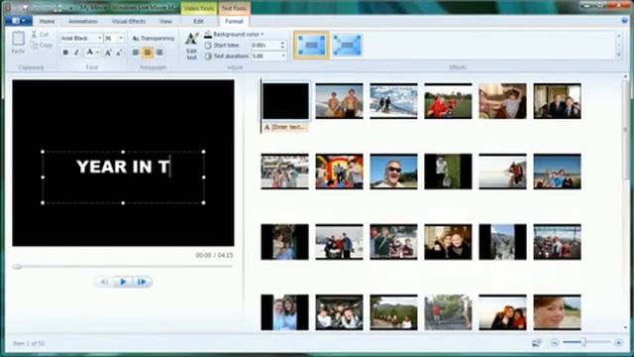The height and width of the screenshot is (357, 634).
Task: Click the storyboard scroll down arrow
Action: coord(625,327)
